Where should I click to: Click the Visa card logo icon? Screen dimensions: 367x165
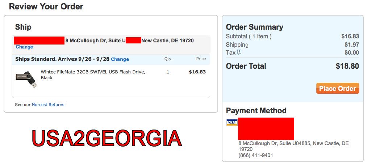coord(232,122)
